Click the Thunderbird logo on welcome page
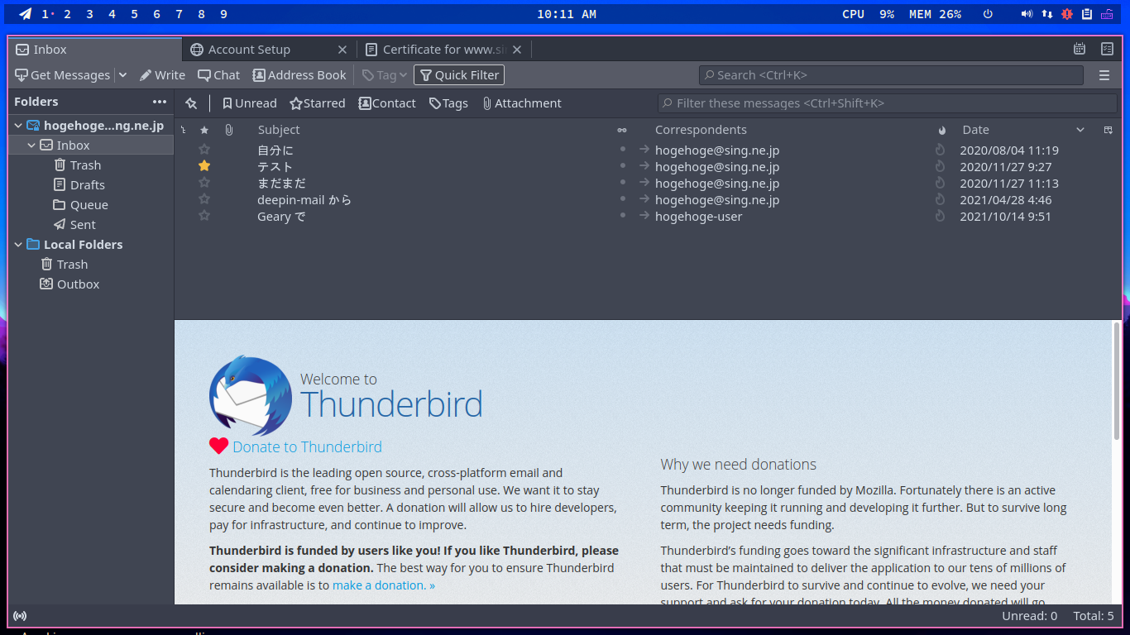This screenshot has height=635, width=1130. pos(251,396)
